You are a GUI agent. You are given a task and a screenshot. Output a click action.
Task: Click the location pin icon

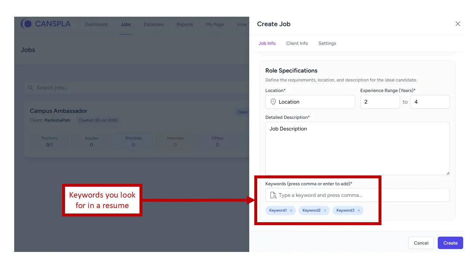pos(273,102)
